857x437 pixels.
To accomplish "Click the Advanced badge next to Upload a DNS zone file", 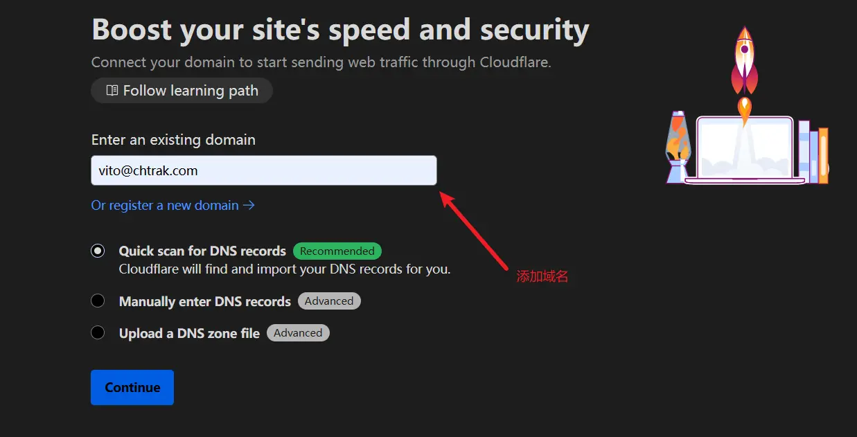I will click(x=298, y=333).
